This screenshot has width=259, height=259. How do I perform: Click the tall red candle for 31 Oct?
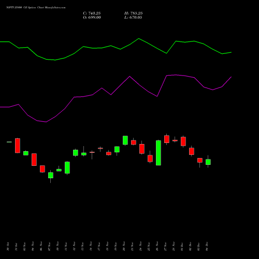pos(18,146)
